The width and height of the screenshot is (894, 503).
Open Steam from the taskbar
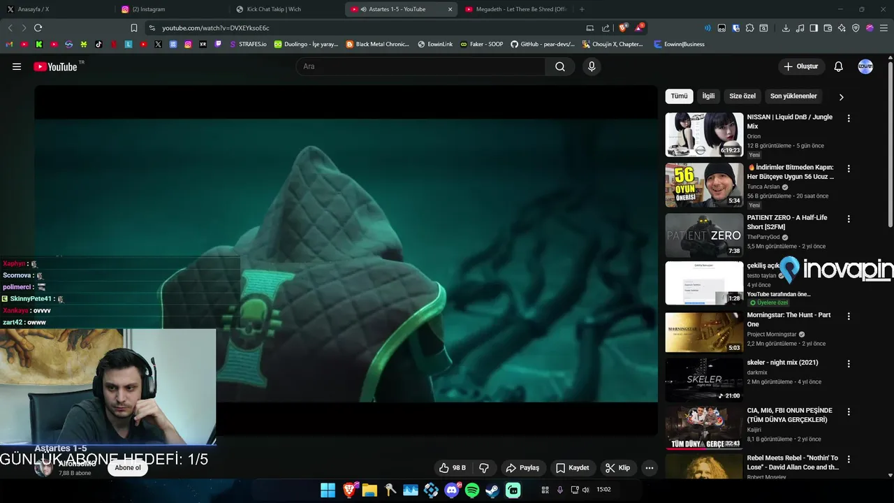tap(492, 490)
